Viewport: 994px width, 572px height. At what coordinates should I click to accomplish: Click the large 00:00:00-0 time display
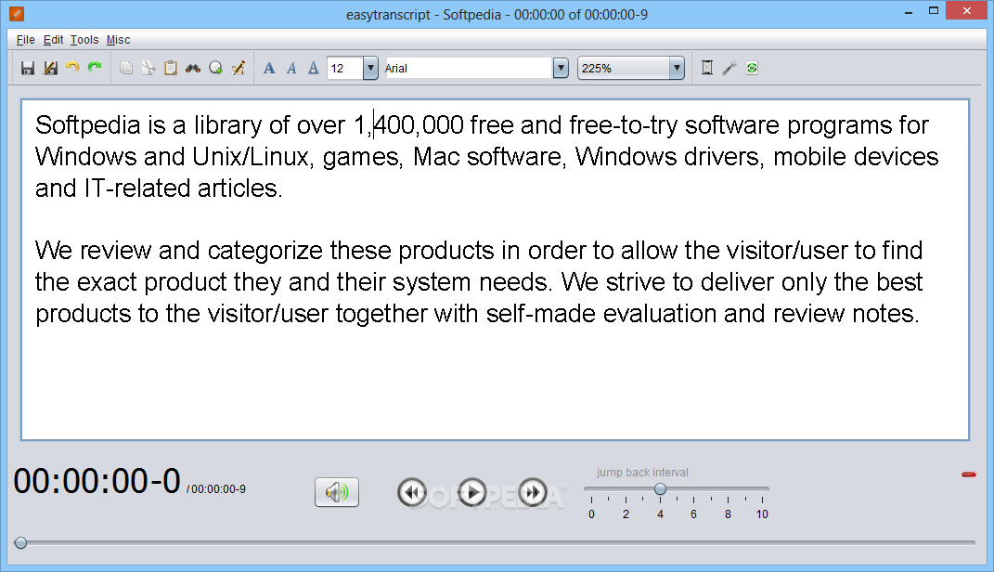pos(97,481)
